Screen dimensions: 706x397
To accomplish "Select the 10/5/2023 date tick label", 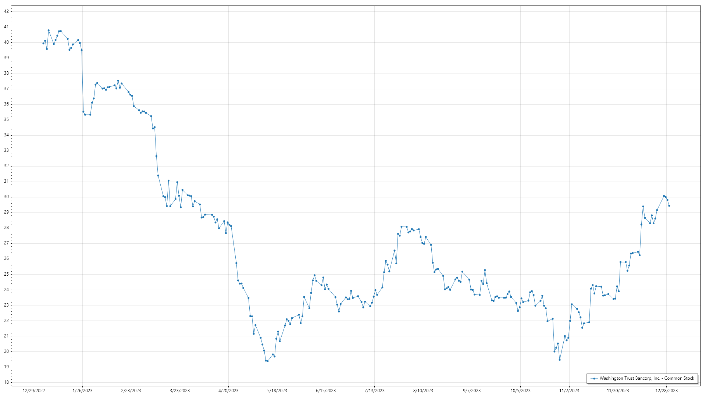I will [520, 390].
